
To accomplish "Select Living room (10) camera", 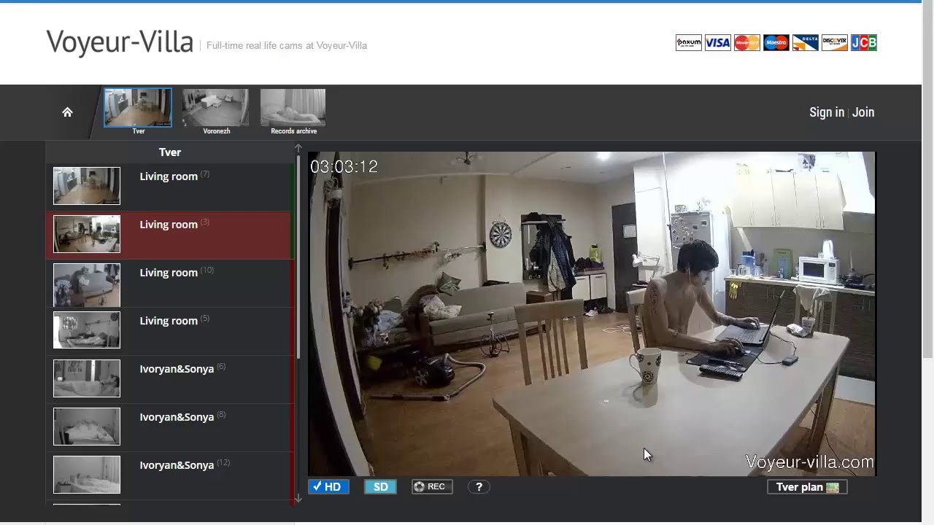I will click(169, 283).
